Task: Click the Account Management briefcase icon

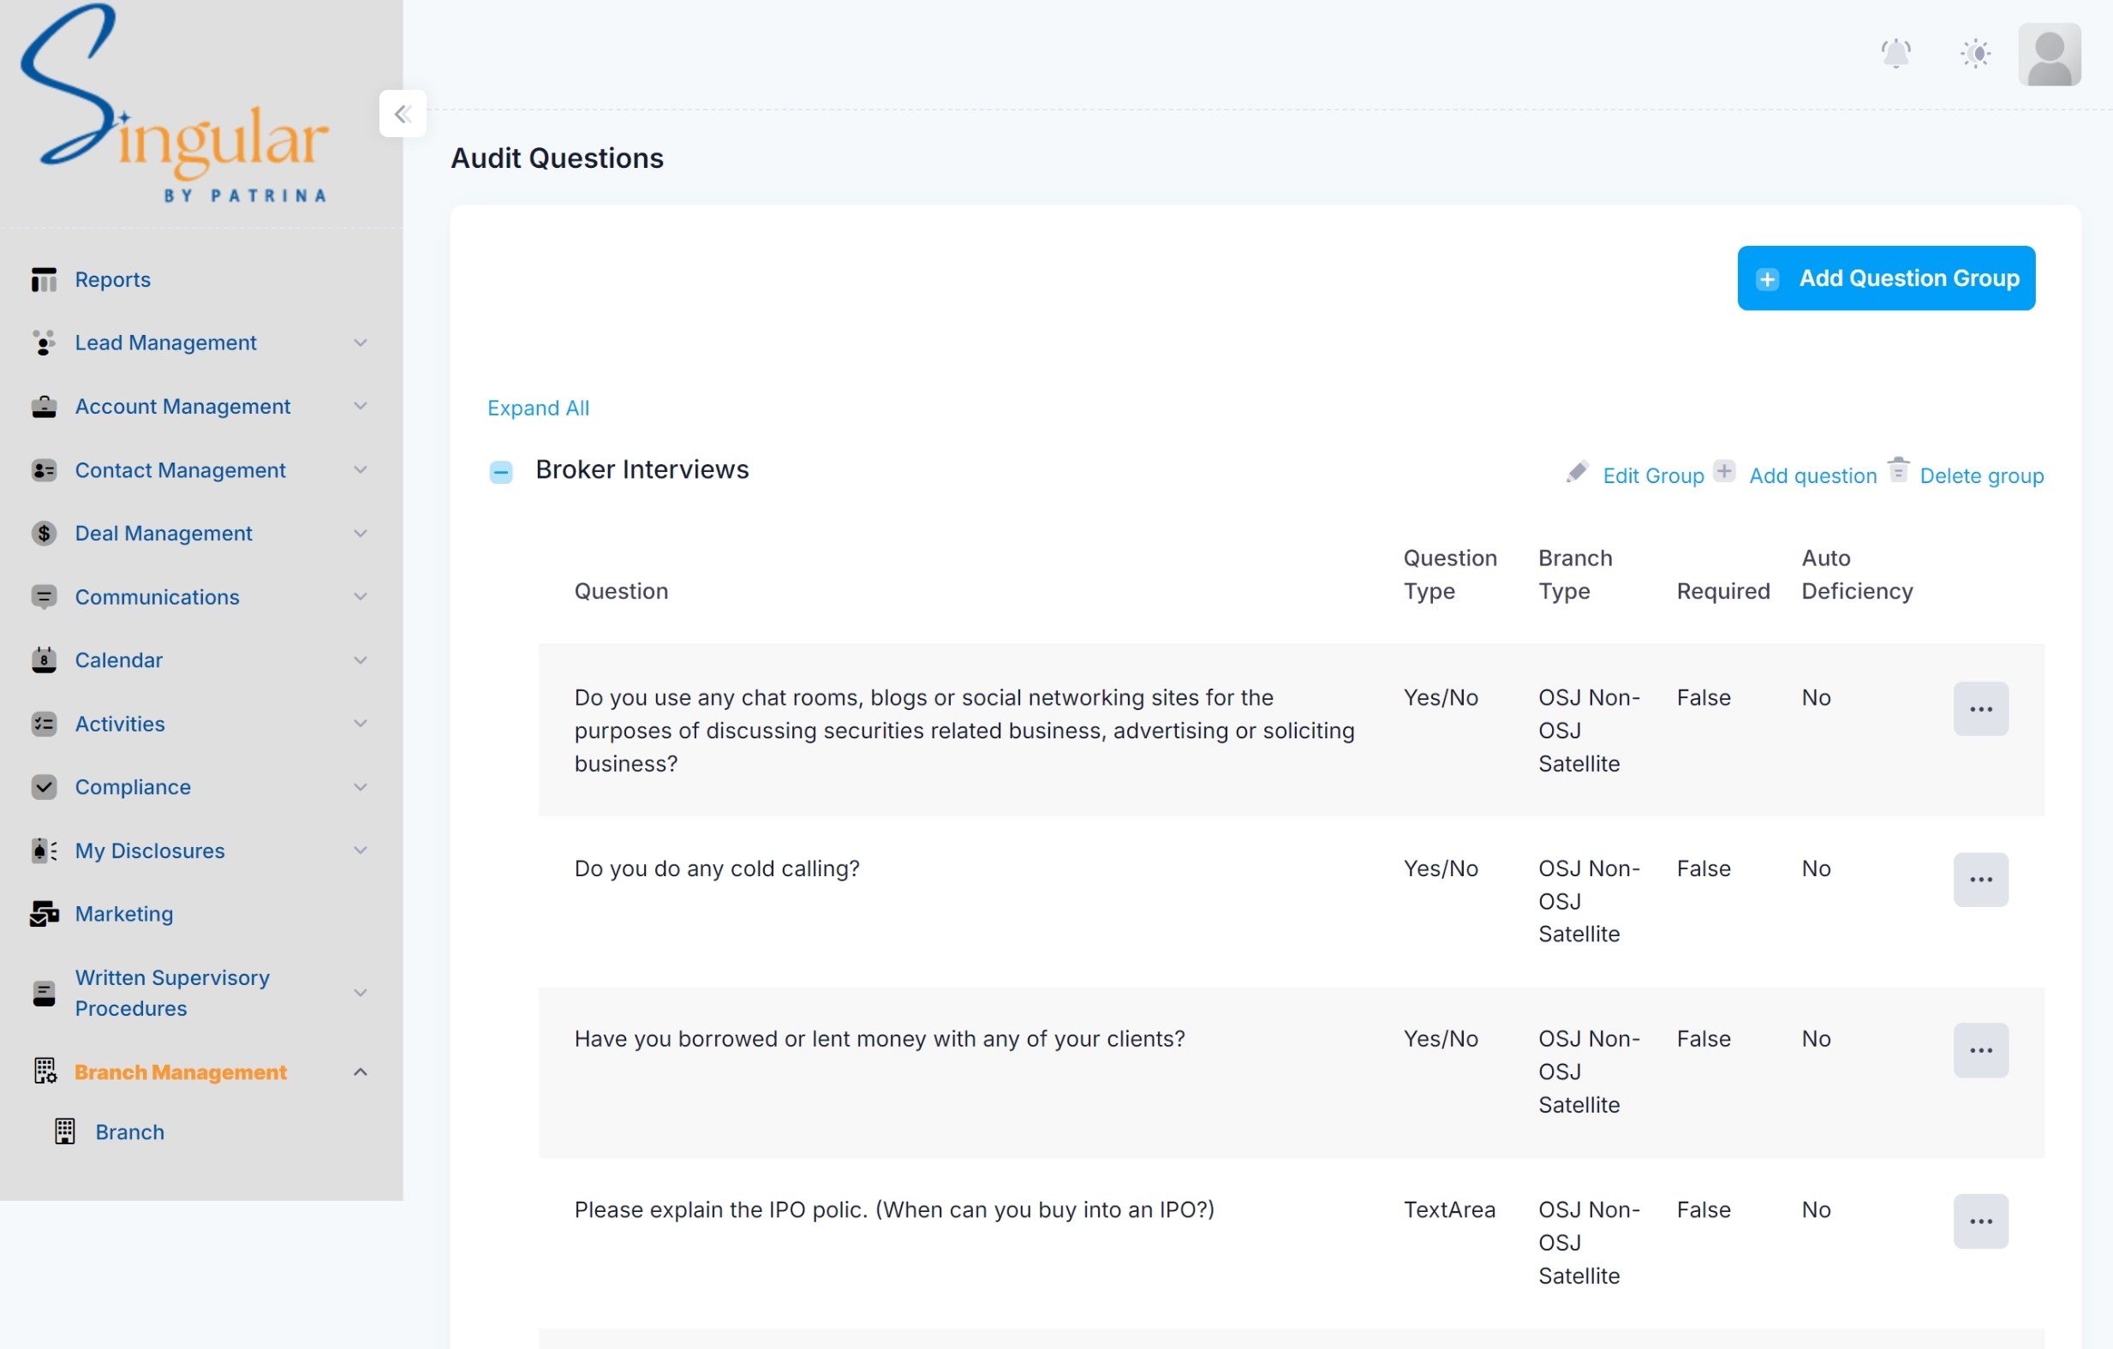Action: pos(44,406)
